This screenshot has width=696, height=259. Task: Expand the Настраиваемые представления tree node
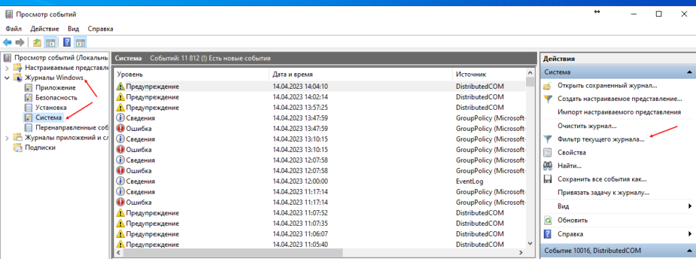[7, 68]
